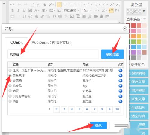
Task: Pick the red swatch in the palette
Action: tap(133, 25)
